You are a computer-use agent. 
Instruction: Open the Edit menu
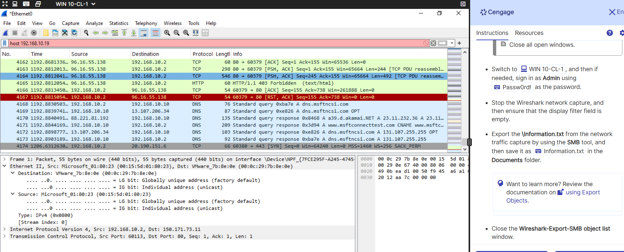click(21, 23)
